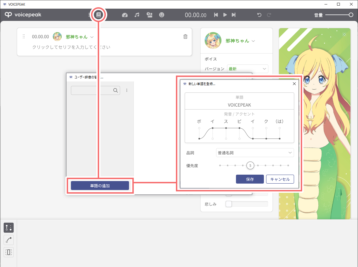This screenshot has height=267, width=358.
Task: Minimize the VOICEPEAK window
Action: (x=326, y=4)
